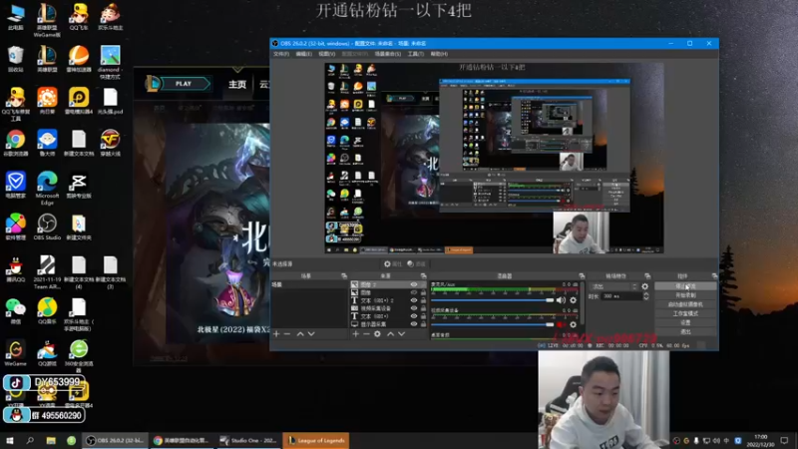This screenshot has height=449, width=798.
Task: Open the Filters button in the source toolbar
Action: click(416, 263)
